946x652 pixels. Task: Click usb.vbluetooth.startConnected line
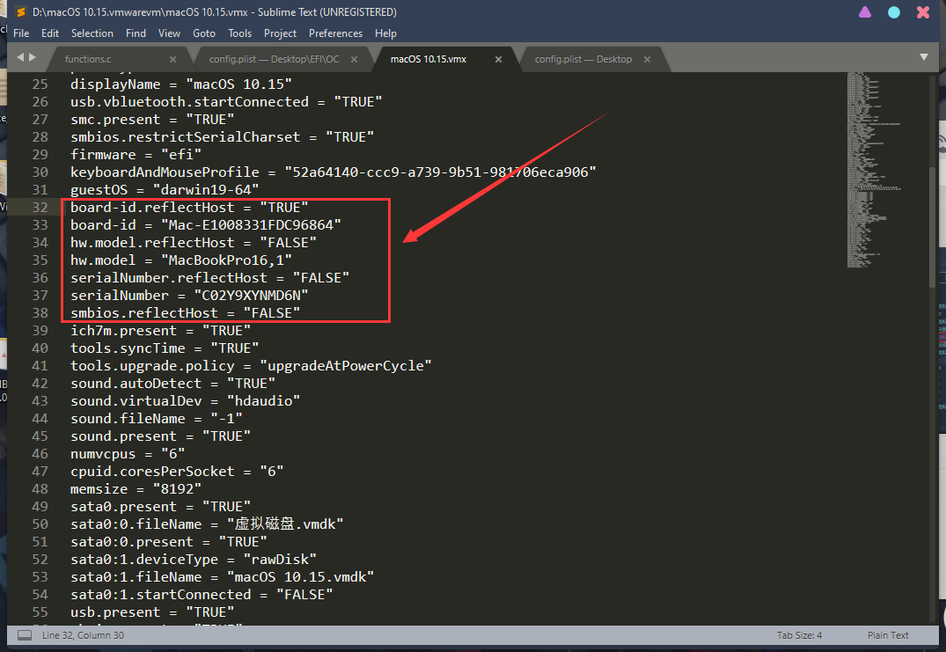point(226,102)
